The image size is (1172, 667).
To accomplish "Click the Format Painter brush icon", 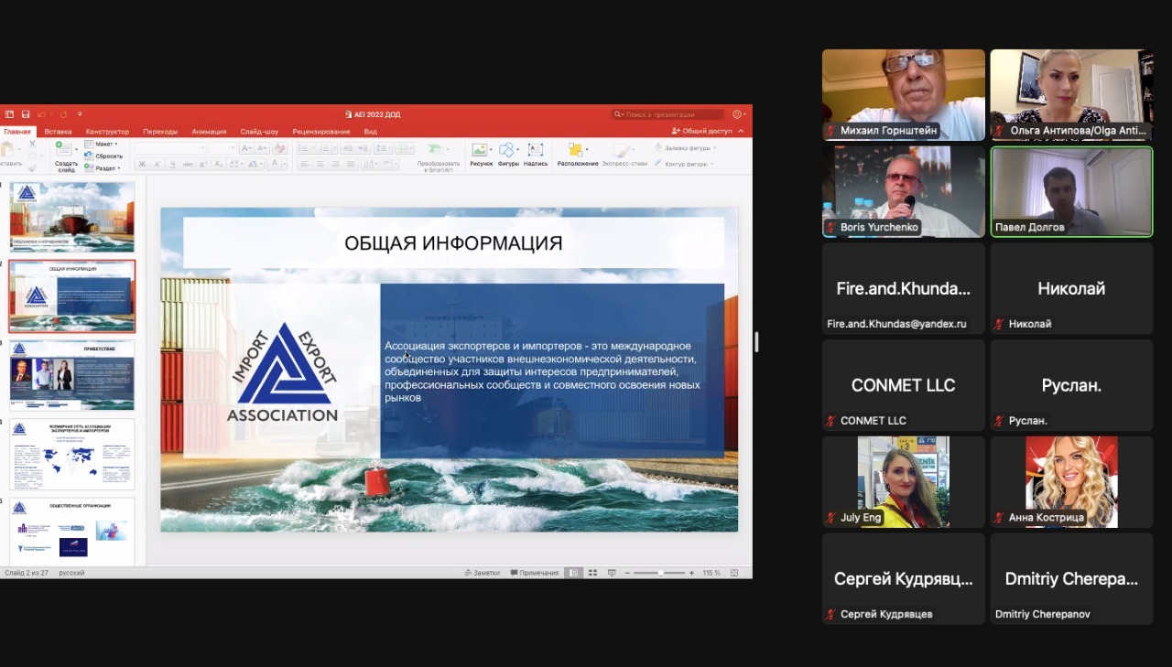I will pos(32,168).
